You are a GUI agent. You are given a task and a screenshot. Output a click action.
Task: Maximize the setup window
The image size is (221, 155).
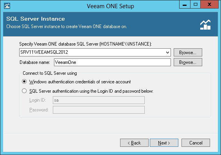click(195, 5)
